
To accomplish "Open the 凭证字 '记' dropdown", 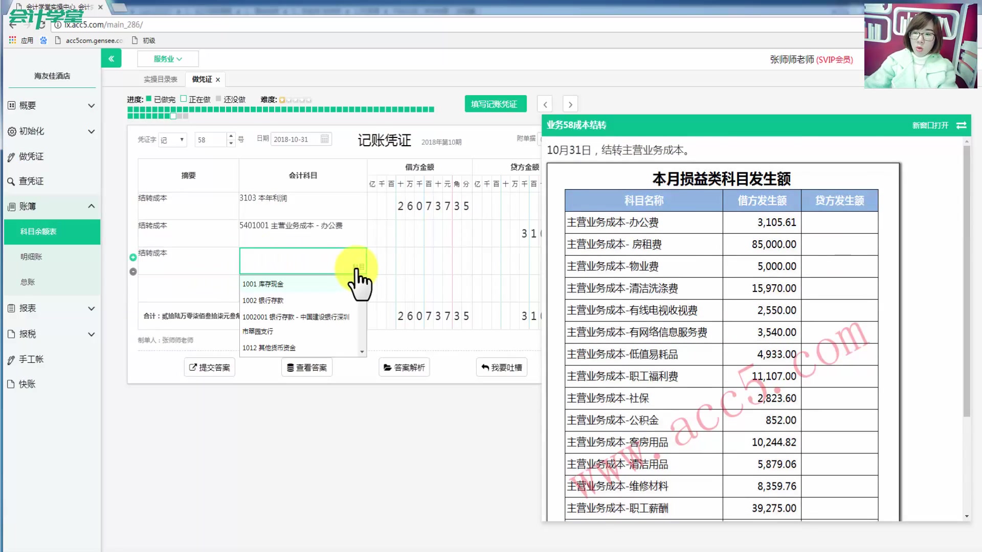I will click(172, 139).
